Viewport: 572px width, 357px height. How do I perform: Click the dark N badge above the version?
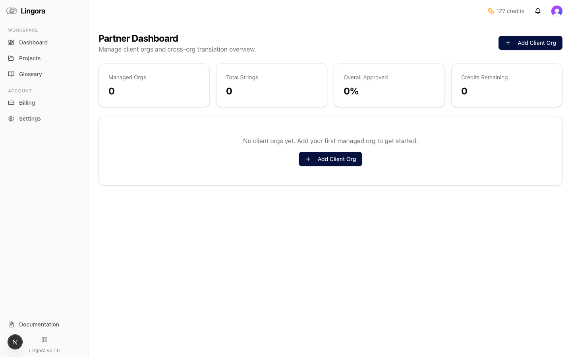click(15, 342)
